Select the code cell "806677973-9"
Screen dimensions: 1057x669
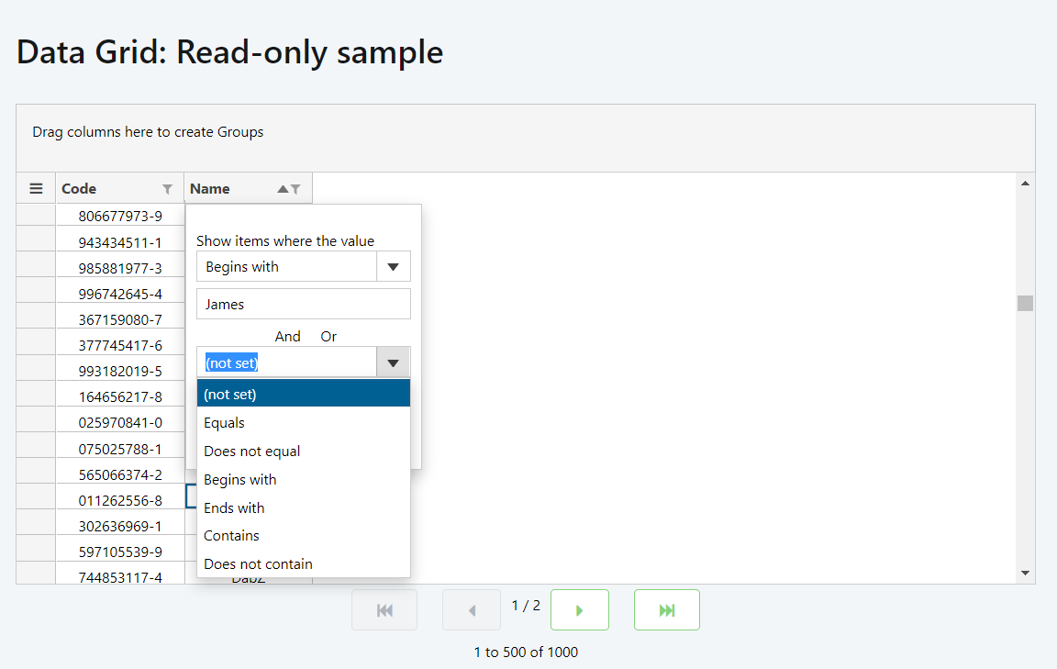(x=119, y=215)
